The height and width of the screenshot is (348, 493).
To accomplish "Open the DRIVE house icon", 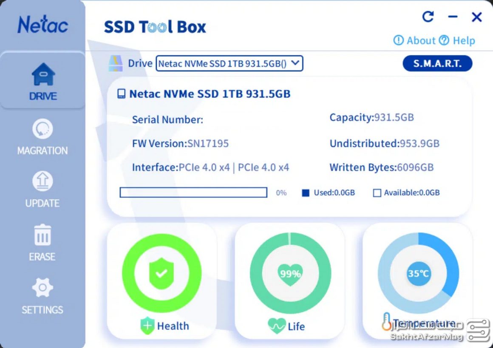I will [43, 75].
